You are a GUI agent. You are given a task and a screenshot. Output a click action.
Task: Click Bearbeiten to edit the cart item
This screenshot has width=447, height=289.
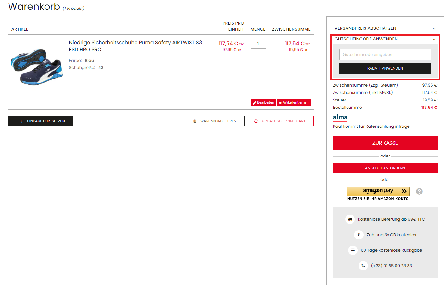(263, 102)
